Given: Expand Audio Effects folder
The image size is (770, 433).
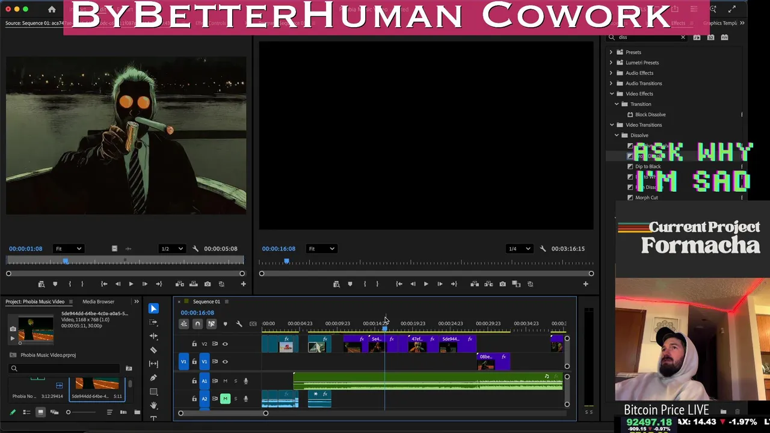Looking at the screenshot, I should point(611,73).
